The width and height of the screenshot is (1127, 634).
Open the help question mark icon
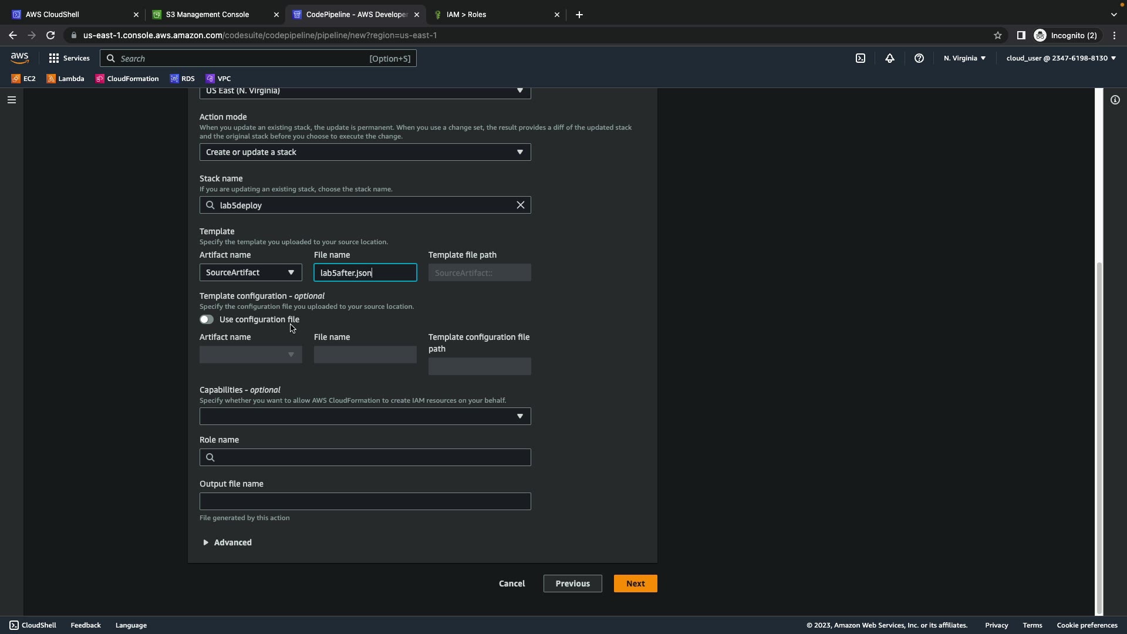(x=919, y=58)
